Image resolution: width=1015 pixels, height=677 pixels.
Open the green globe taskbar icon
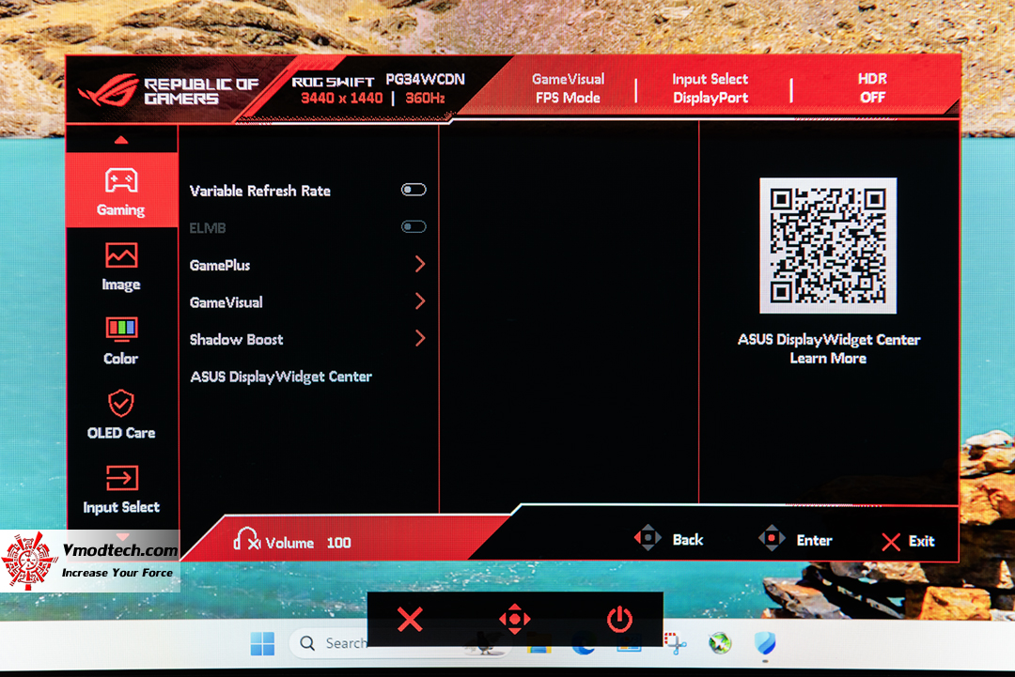click(x=720, y=643)
